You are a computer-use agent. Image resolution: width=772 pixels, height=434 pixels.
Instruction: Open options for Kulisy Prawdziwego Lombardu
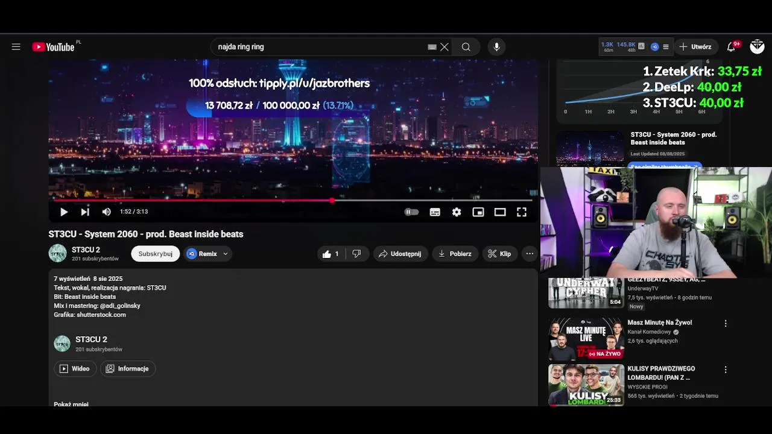click(x=726, y=370)
